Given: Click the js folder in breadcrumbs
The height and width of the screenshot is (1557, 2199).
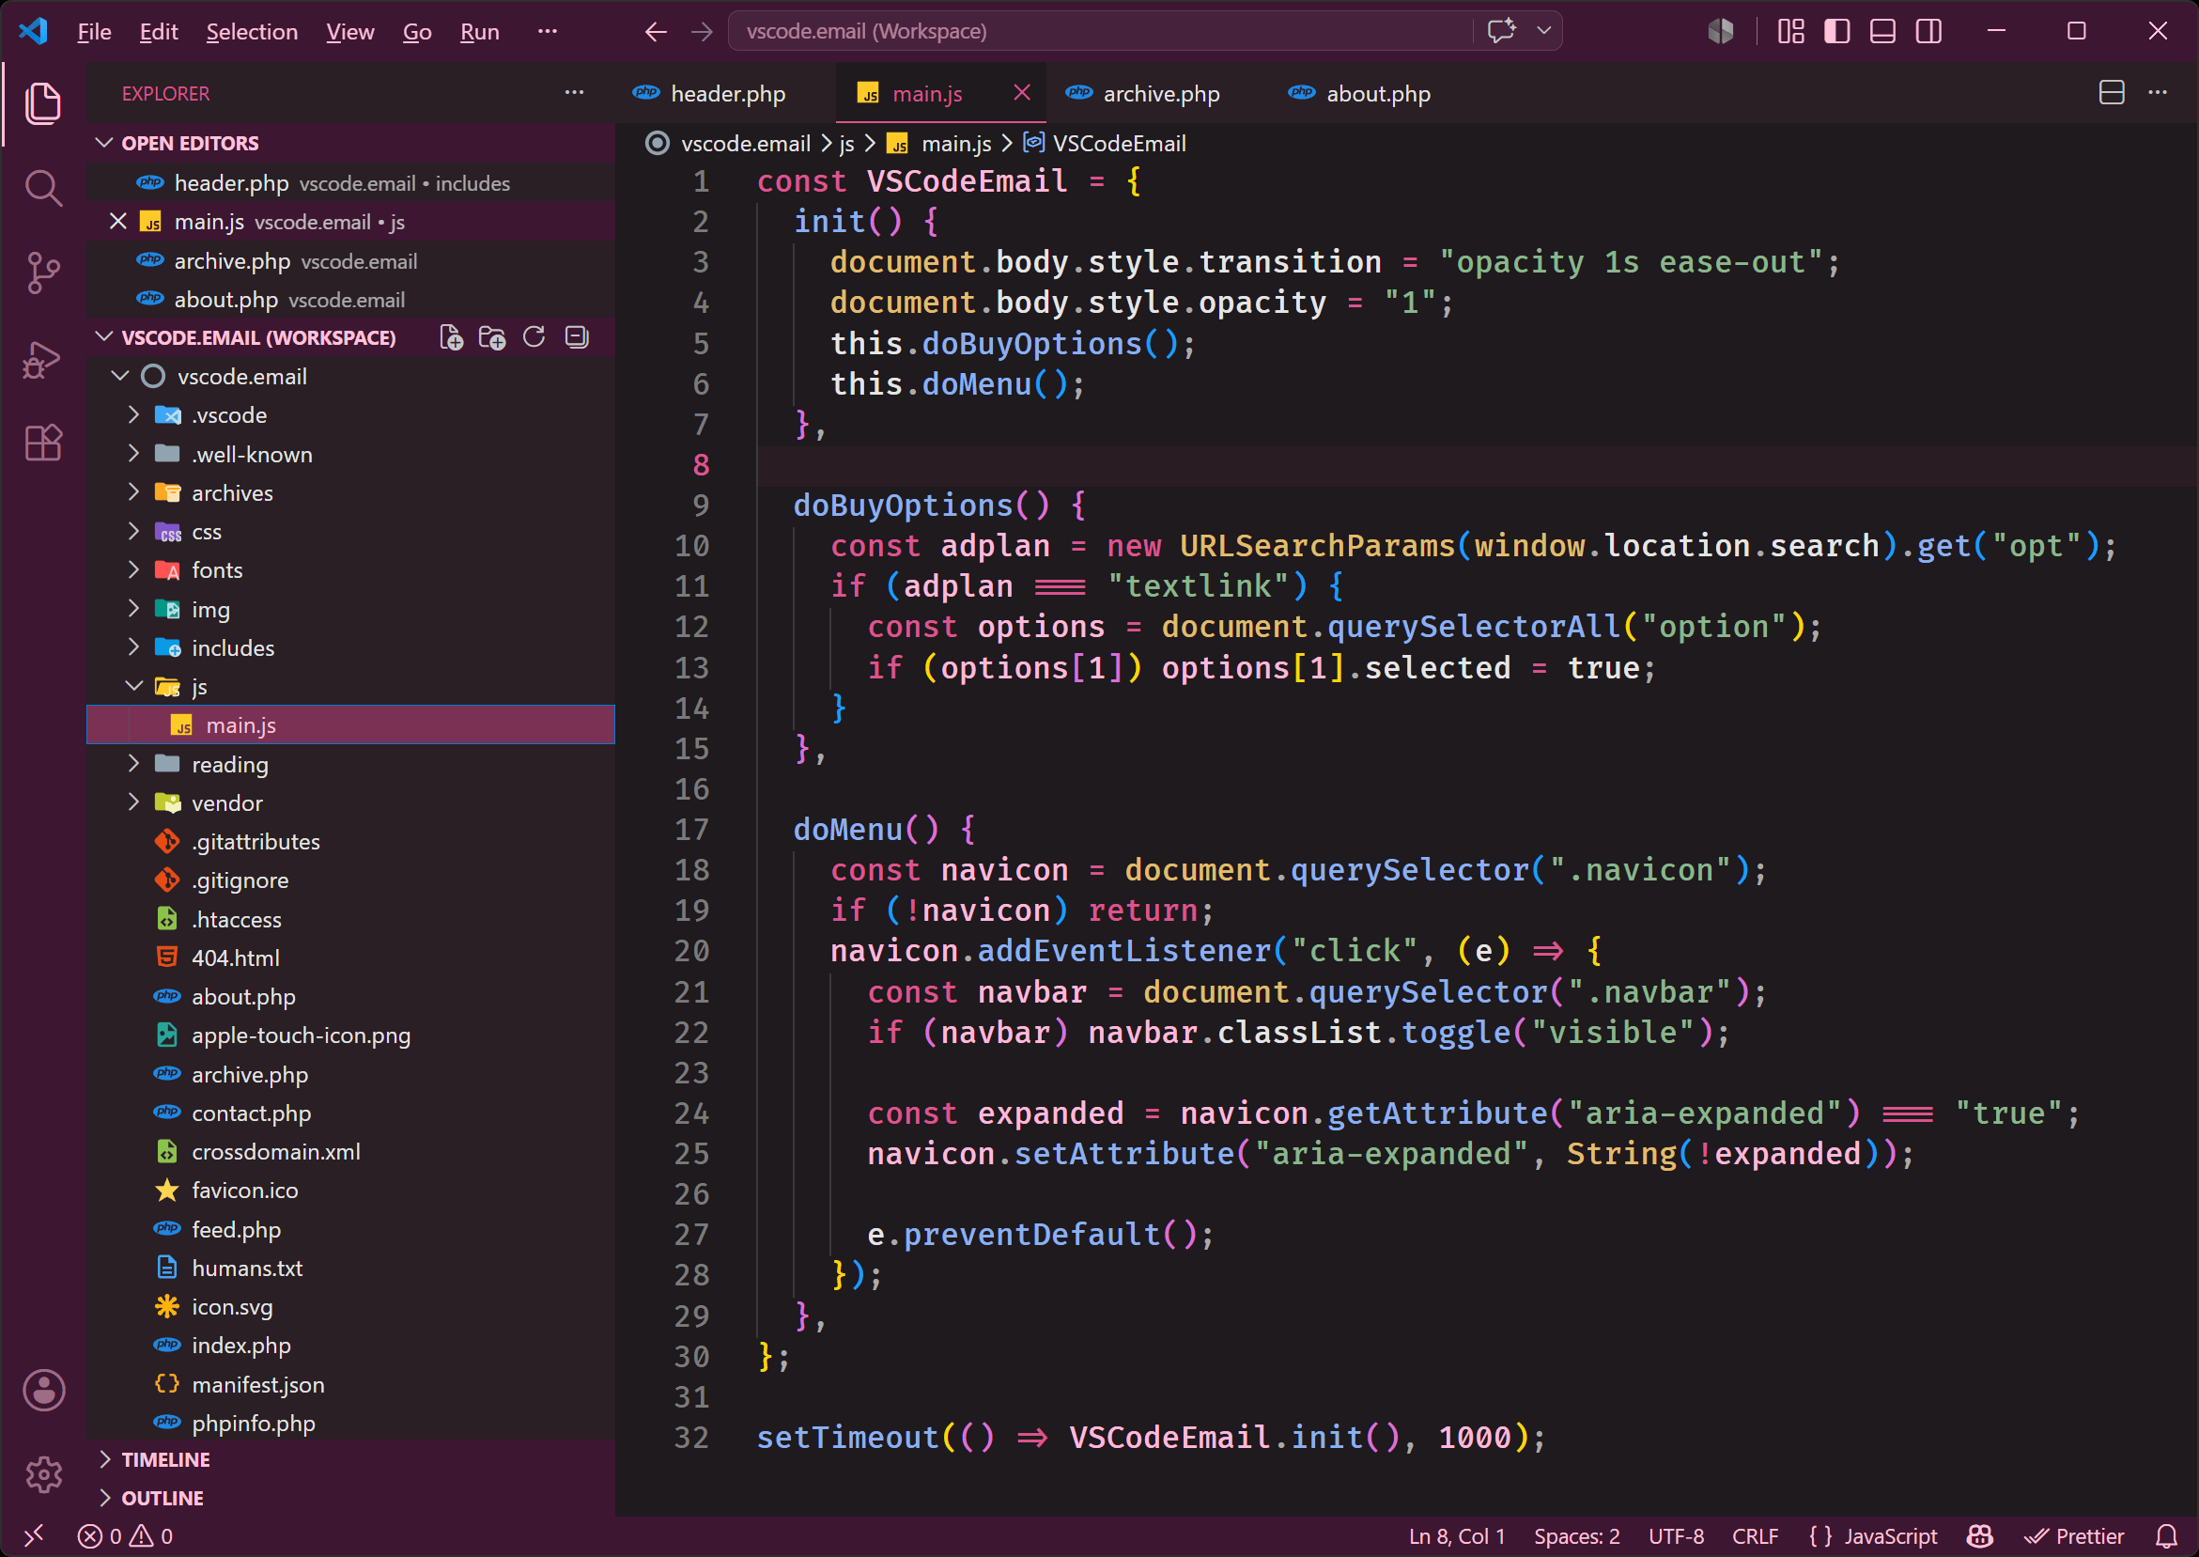Looking at the screenshot, I should 847,143.
